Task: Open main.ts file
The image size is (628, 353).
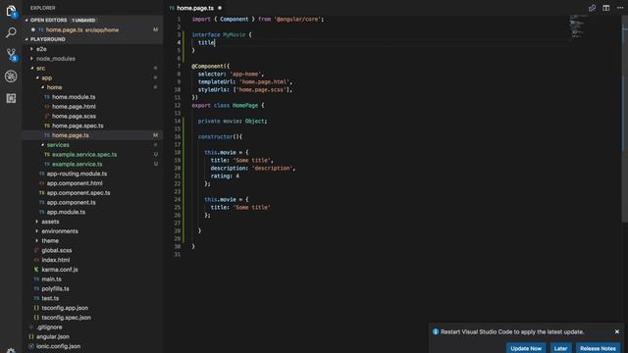Action: pos(51,279)
